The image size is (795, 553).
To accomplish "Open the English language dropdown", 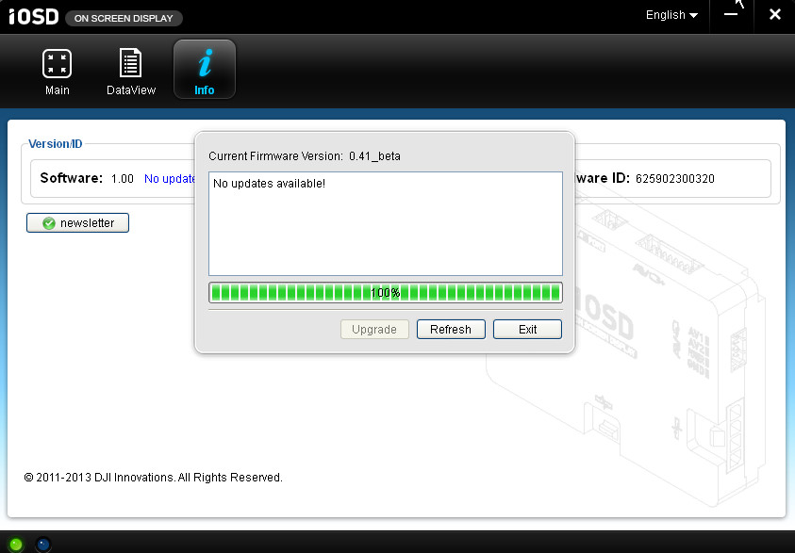I will 671,15.
